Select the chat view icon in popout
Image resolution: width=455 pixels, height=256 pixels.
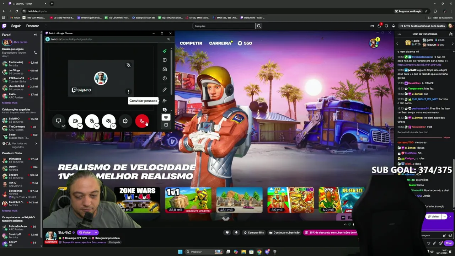point(166,125)
